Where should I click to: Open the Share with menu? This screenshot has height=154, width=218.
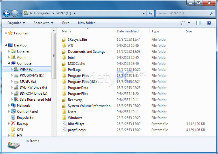tap(43, 23)
